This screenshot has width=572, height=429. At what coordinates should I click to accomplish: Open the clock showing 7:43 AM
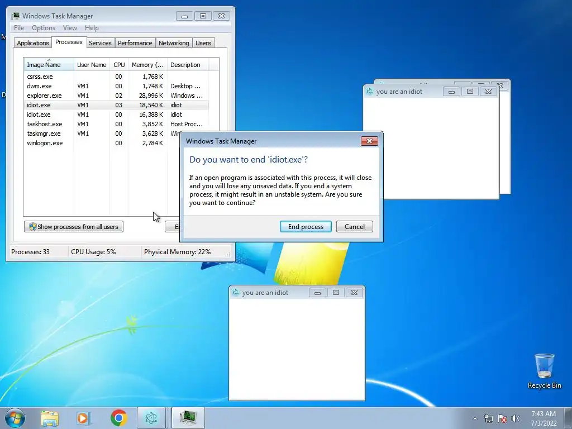(544, 414)
